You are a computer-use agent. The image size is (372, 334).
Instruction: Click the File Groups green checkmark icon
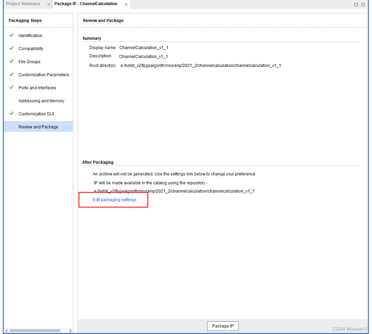(x=11, y=61)
